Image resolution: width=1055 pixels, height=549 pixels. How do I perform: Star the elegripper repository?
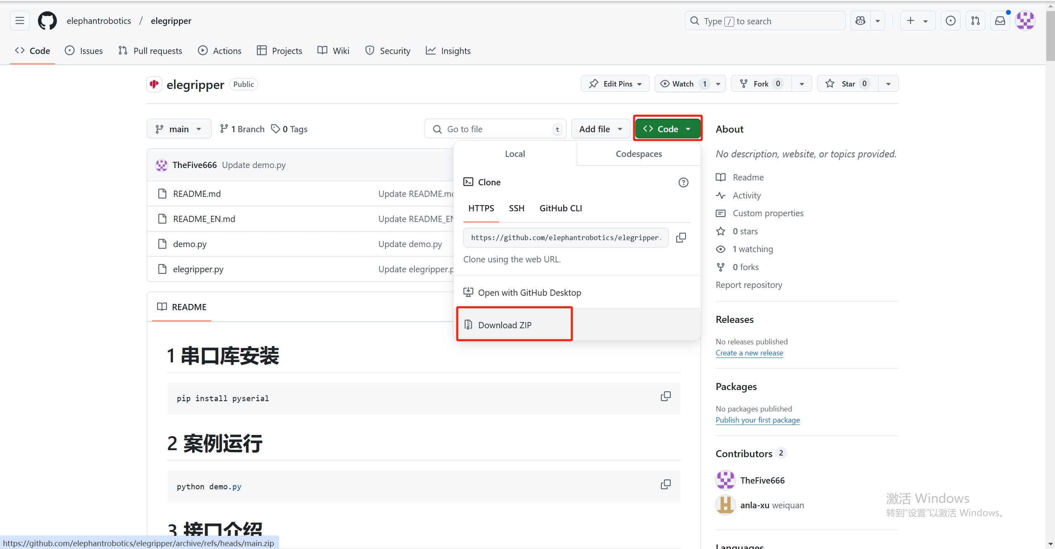coord(848,84)
